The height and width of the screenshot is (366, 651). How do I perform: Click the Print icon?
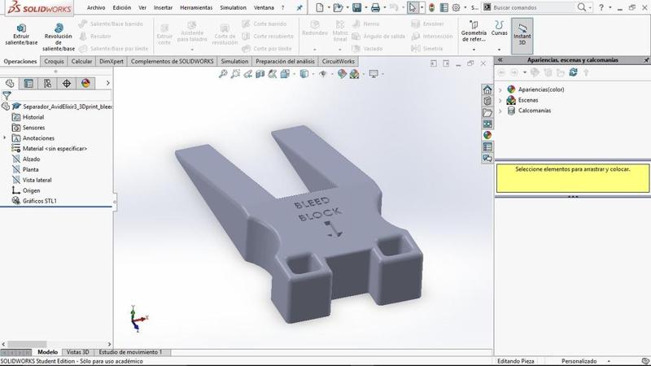pos(375,7)
